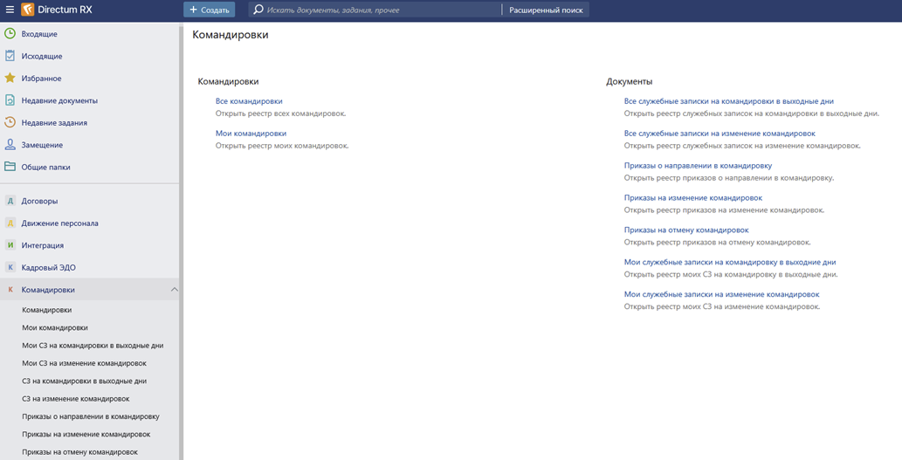The width and height of the screenshot is (902, 460).
Task: Click the Замещение person icon
Action: [10, 145]
